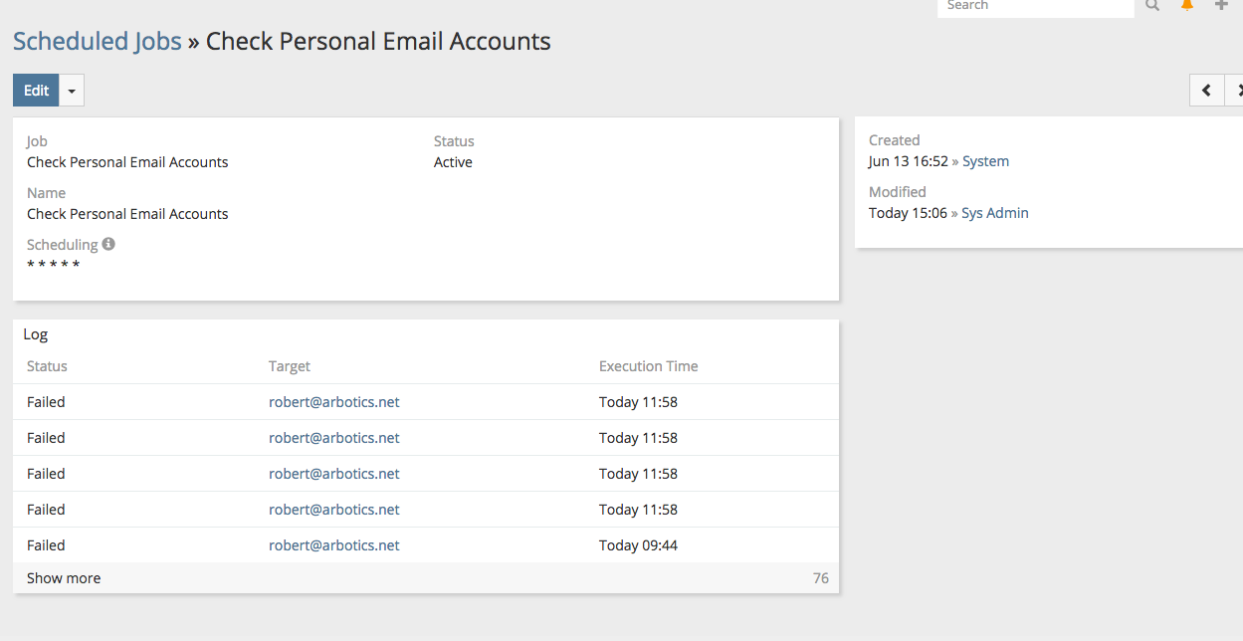Click the search magnifier icon
This screenshot has height=641, width=1243.
1152,5
